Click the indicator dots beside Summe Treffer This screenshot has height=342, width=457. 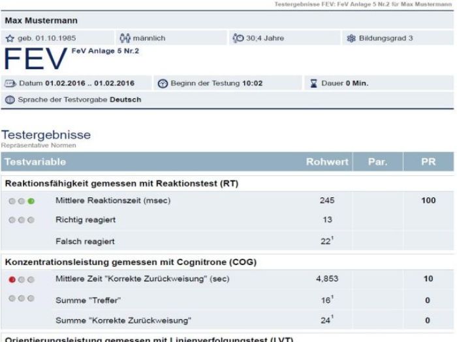[x=22, y=300]
